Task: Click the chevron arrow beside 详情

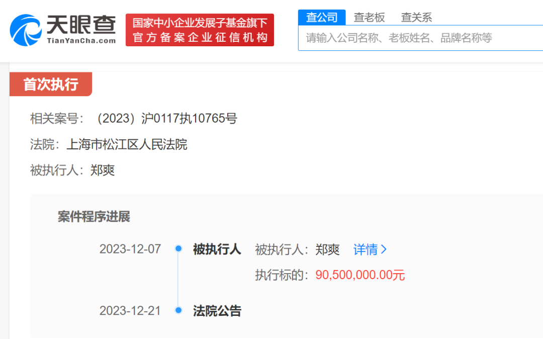Action: coord(384,249)
